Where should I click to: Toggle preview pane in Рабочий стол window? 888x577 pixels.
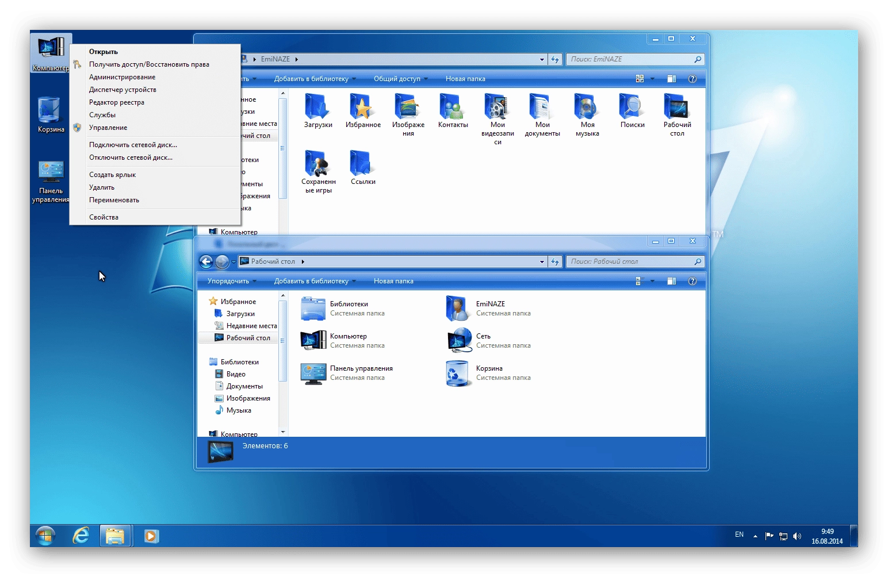pos(671,281)
